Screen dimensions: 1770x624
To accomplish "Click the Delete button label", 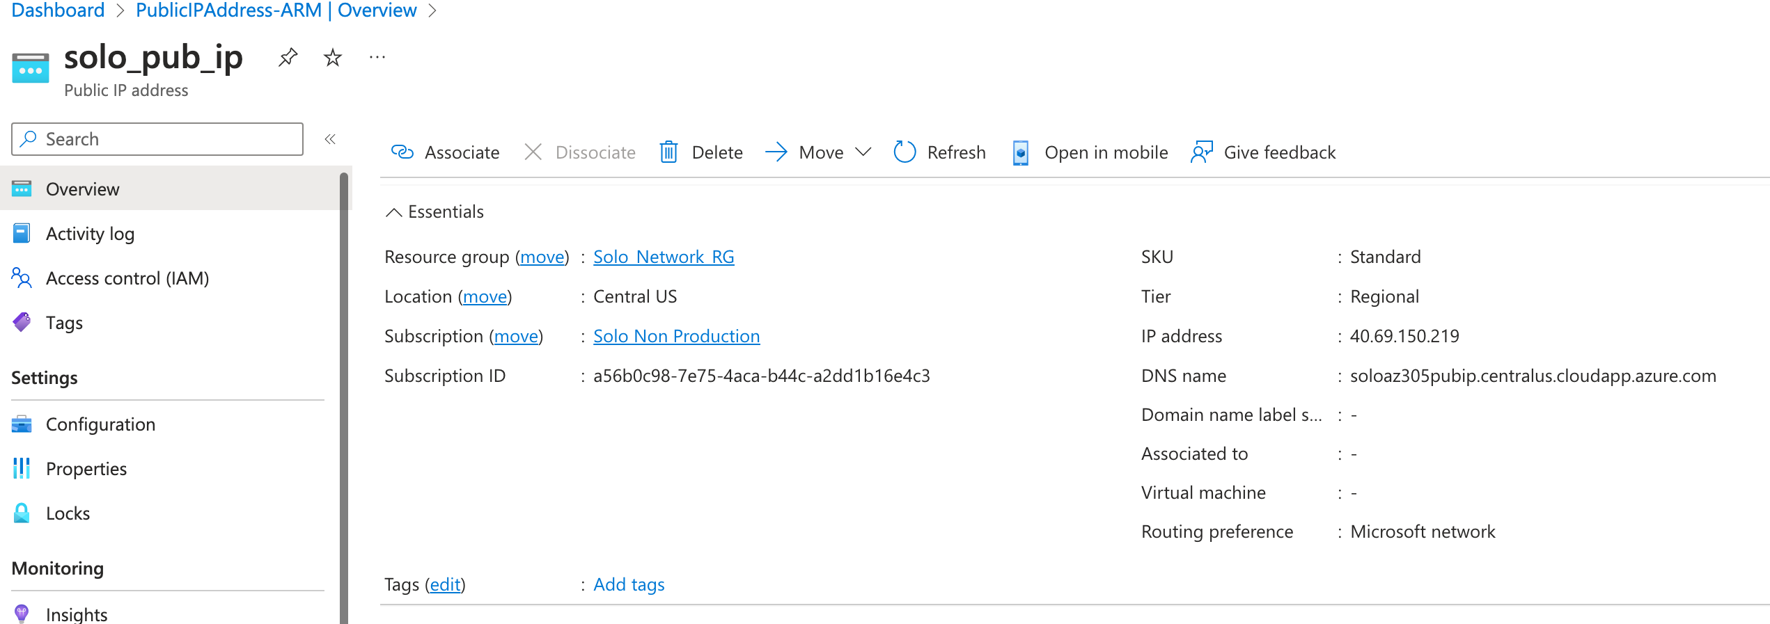I will point(717,152).
